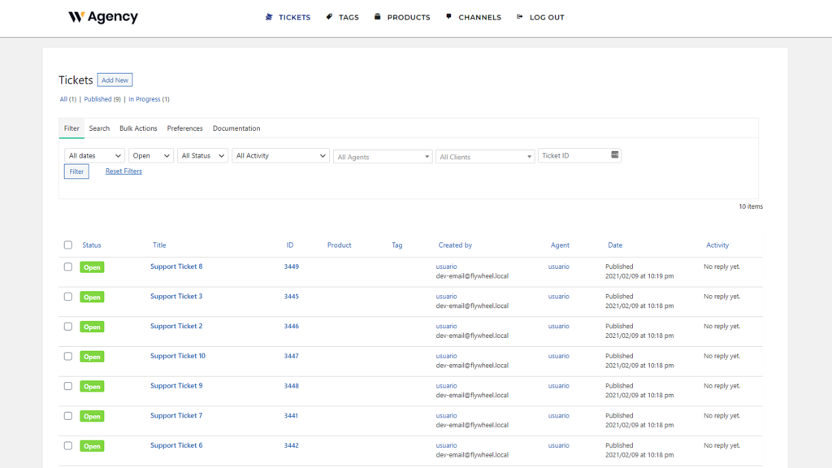Click the Open status badge on Support Ticket 8
The width and height of the screenshot is (832, 468).
click(91, 266)
